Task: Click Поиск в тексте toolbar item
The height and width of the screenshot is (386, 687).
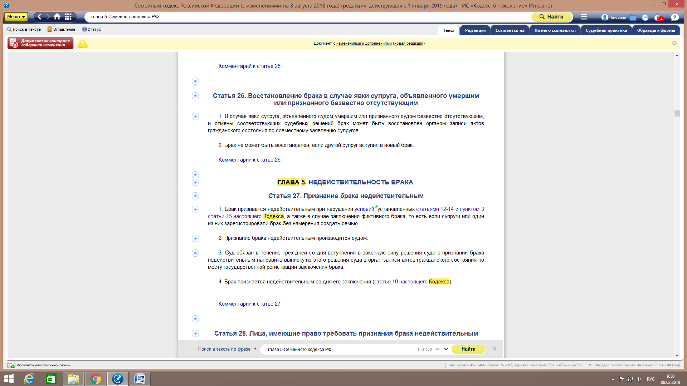Action: tap(24, 29)
